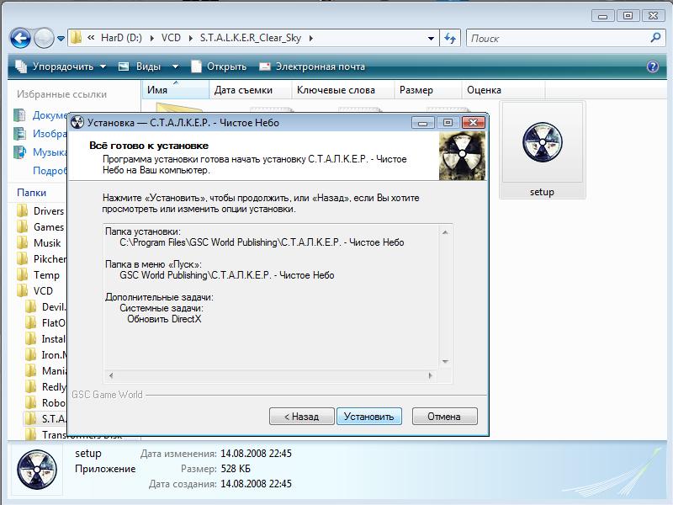Click the folder icon in the address bar
The image size is (673, 505).
[x=76, y=38]
